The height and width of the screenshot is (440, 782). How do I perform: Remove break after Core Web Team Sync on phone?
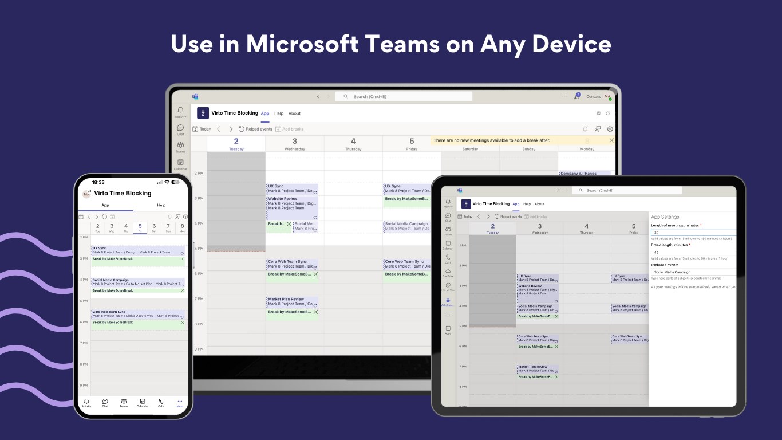click(x=183, y=322)
